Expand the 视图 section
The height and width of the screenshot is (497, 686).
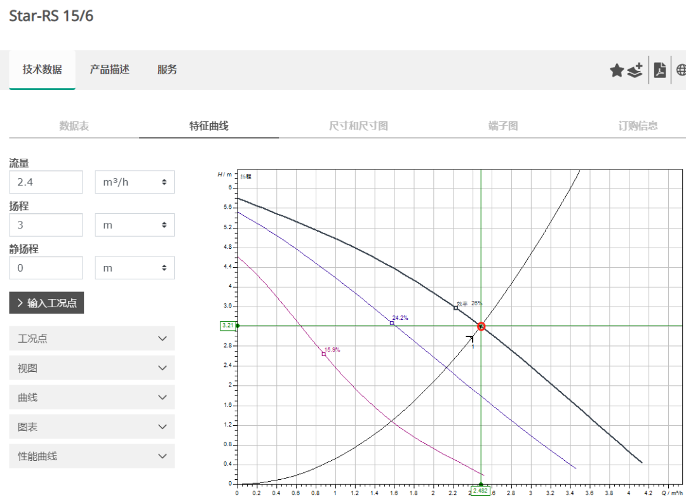click(92, 368)
